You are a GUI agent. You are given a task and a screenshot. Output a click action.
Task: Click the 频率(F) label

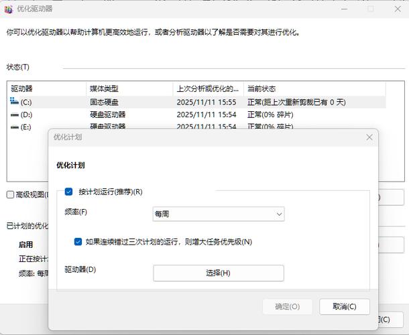(x=76, y=212)
